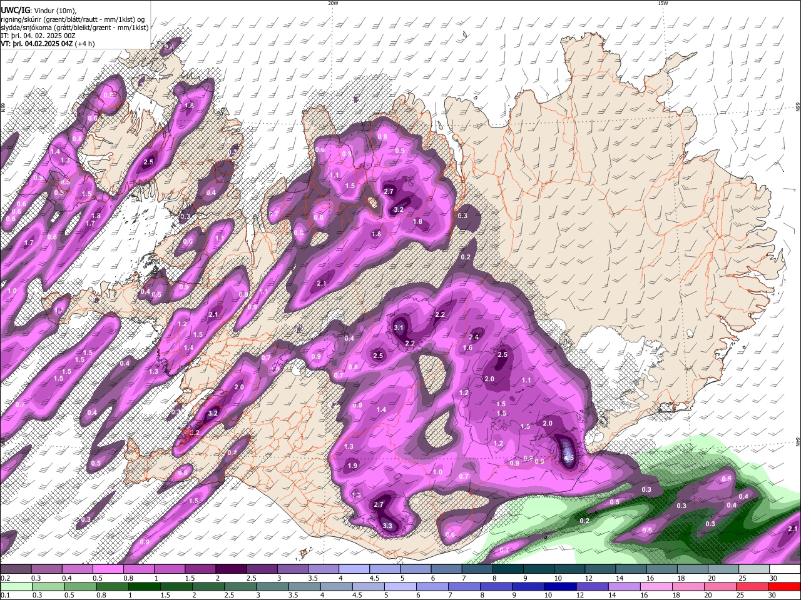The width and height of the screenshot is (801, 600).
Task: Pick the dark teal 9 swatch in upper legend
Action: coord(539,569)
